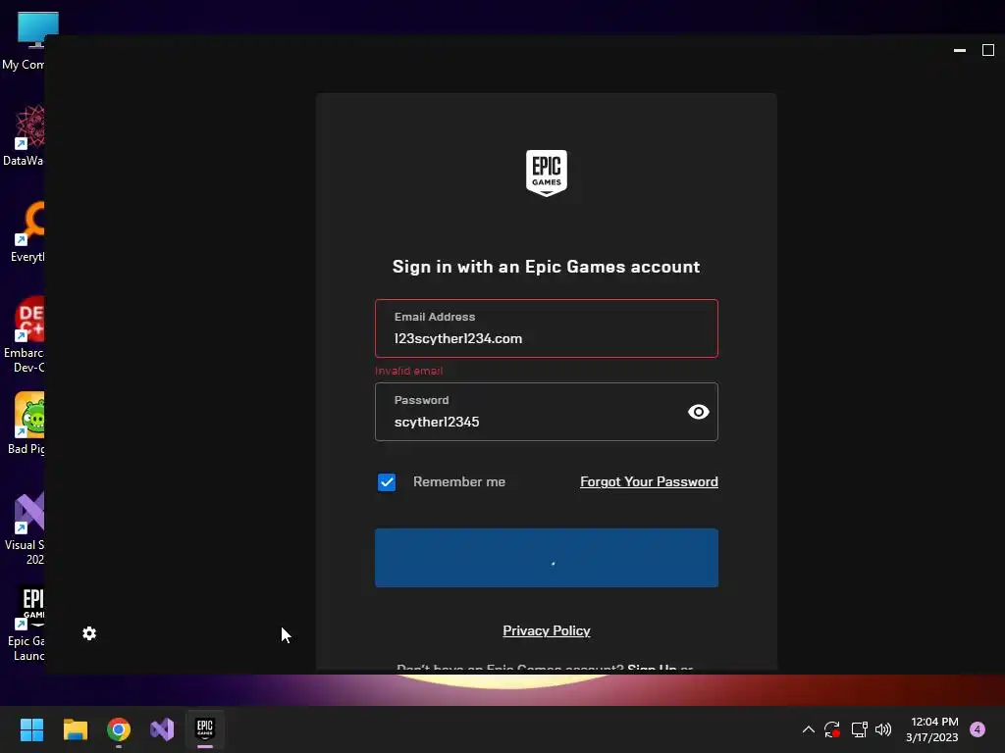Open the Privacy Policy link
Screen dimensions: 1005x753
point(546,630)
